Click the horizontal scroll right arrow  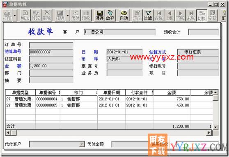pyautogui.click(x=209, y=133)
